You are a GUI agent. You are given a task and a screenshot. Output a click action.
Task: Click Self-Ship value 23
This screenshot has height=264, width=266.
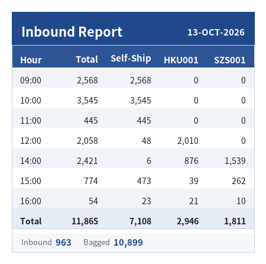point(147,201)
